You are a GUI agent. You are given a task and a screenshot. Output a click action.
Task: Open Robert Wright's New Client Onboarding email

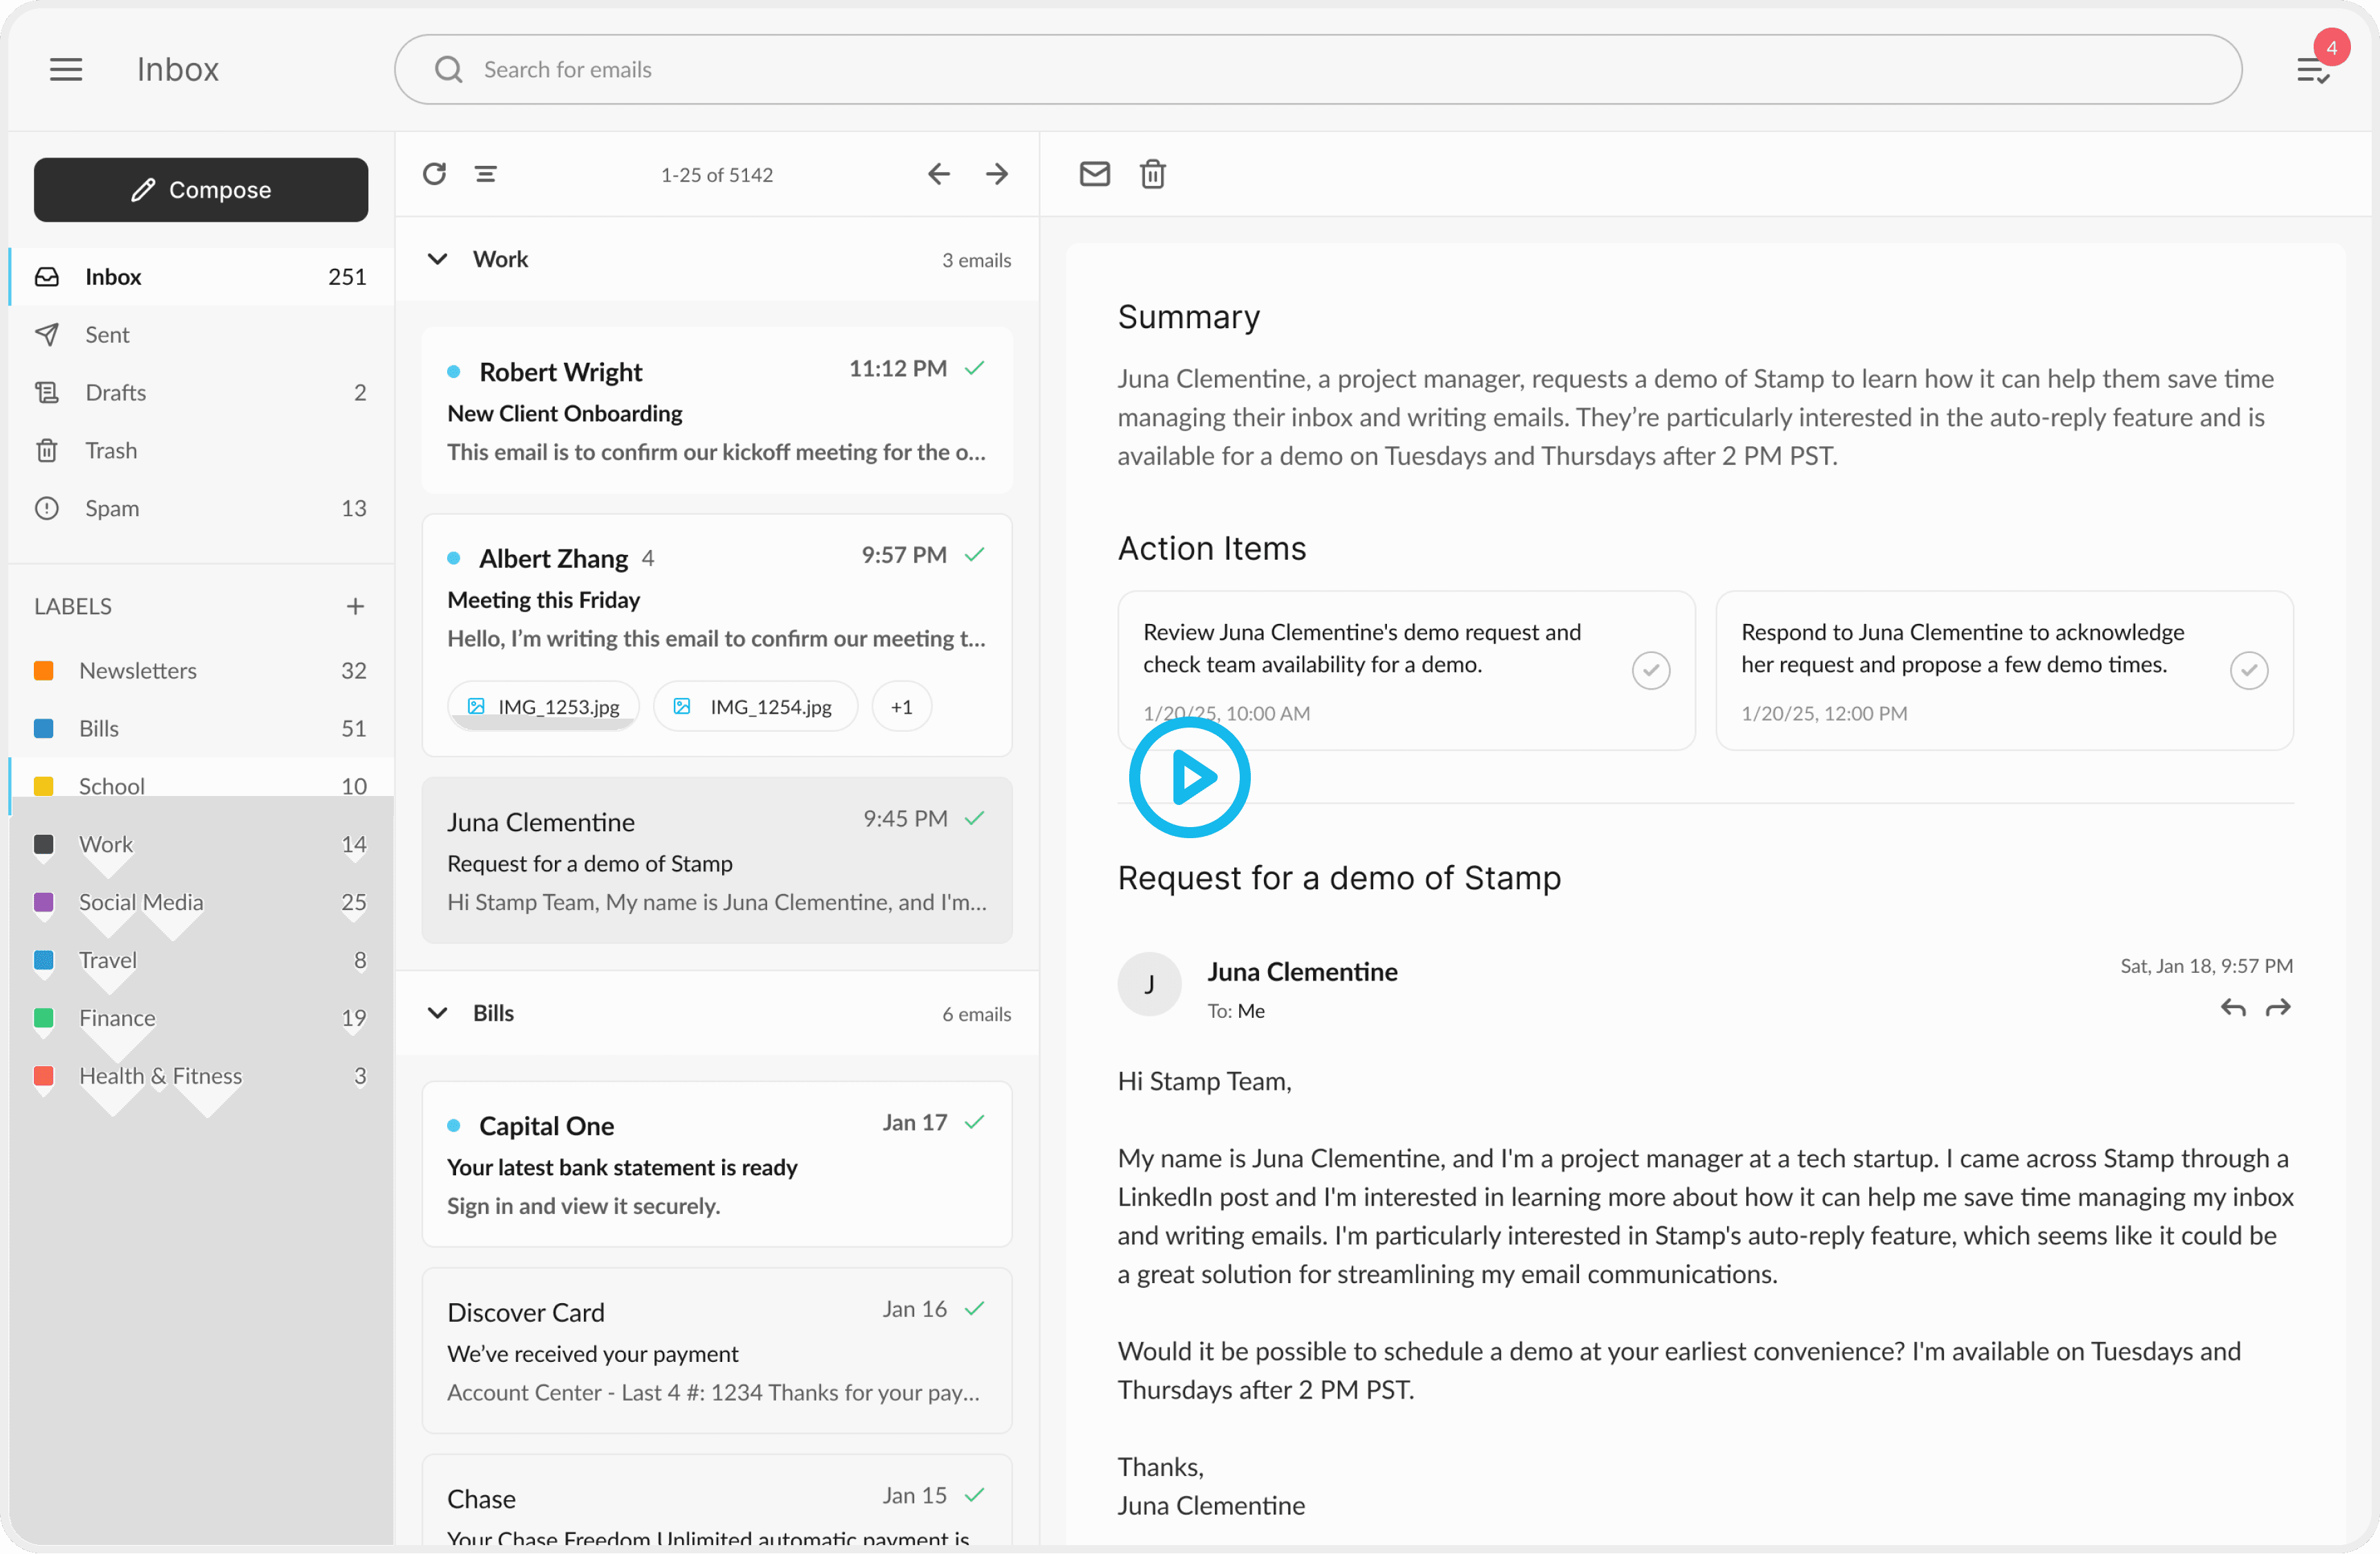(x=717, y=411)
